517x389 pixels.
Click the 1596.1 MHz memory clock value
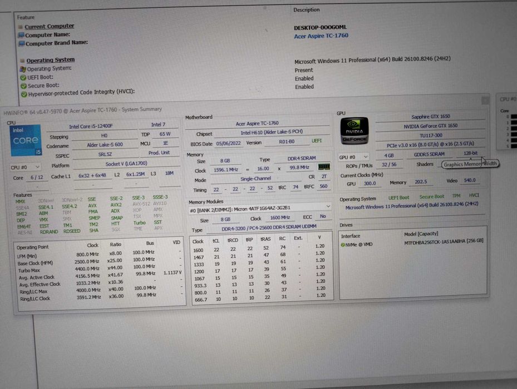point(226,170)
